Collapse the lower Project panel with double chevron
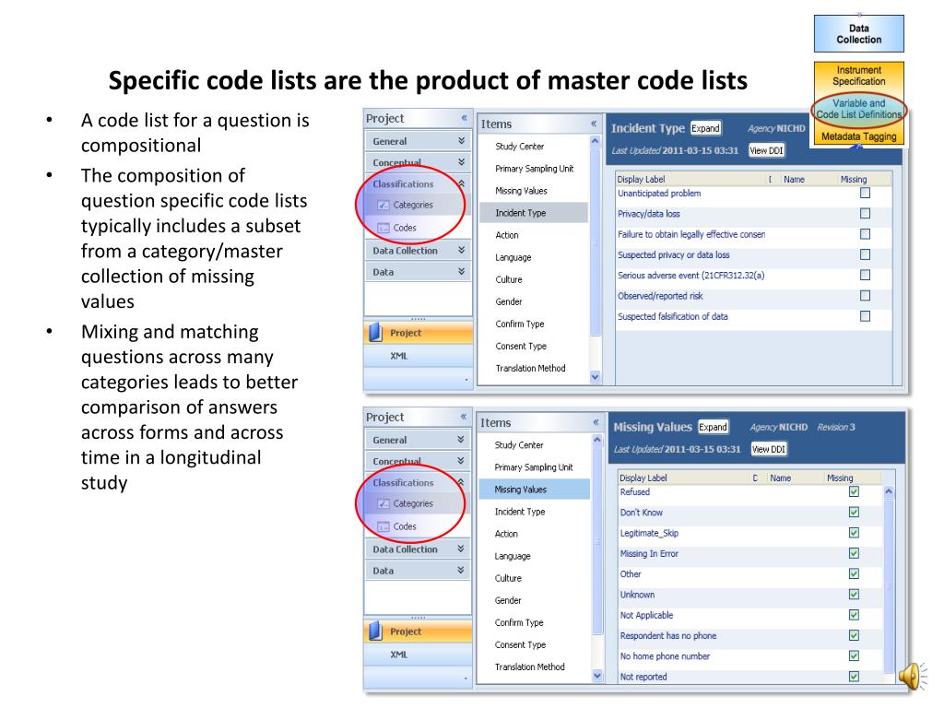The image size is (944, 708). coord(464,417)
